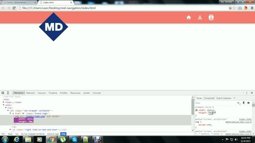
Task: Toggle element state with the pin icon
Action: pos(243,103)
